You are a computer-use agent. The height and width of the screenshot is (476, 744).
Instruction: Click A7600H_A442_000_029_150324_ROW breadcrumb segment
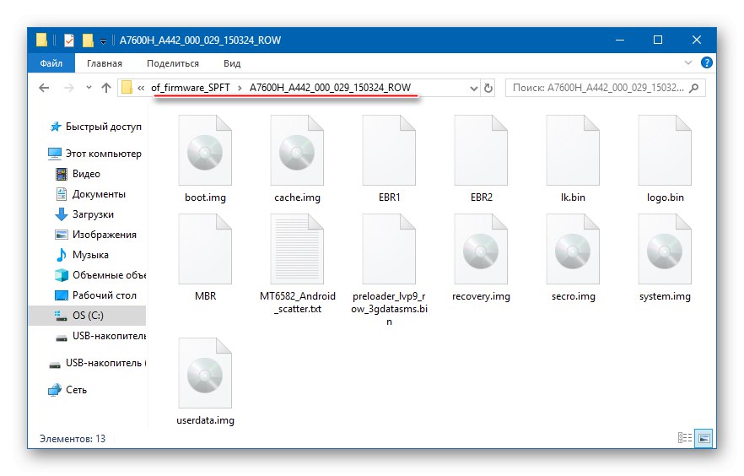coord(331,88)
